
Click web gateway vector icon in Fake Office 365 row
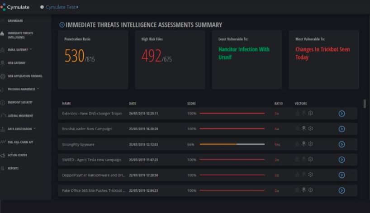pyautogui.click(x=304, y=189)
